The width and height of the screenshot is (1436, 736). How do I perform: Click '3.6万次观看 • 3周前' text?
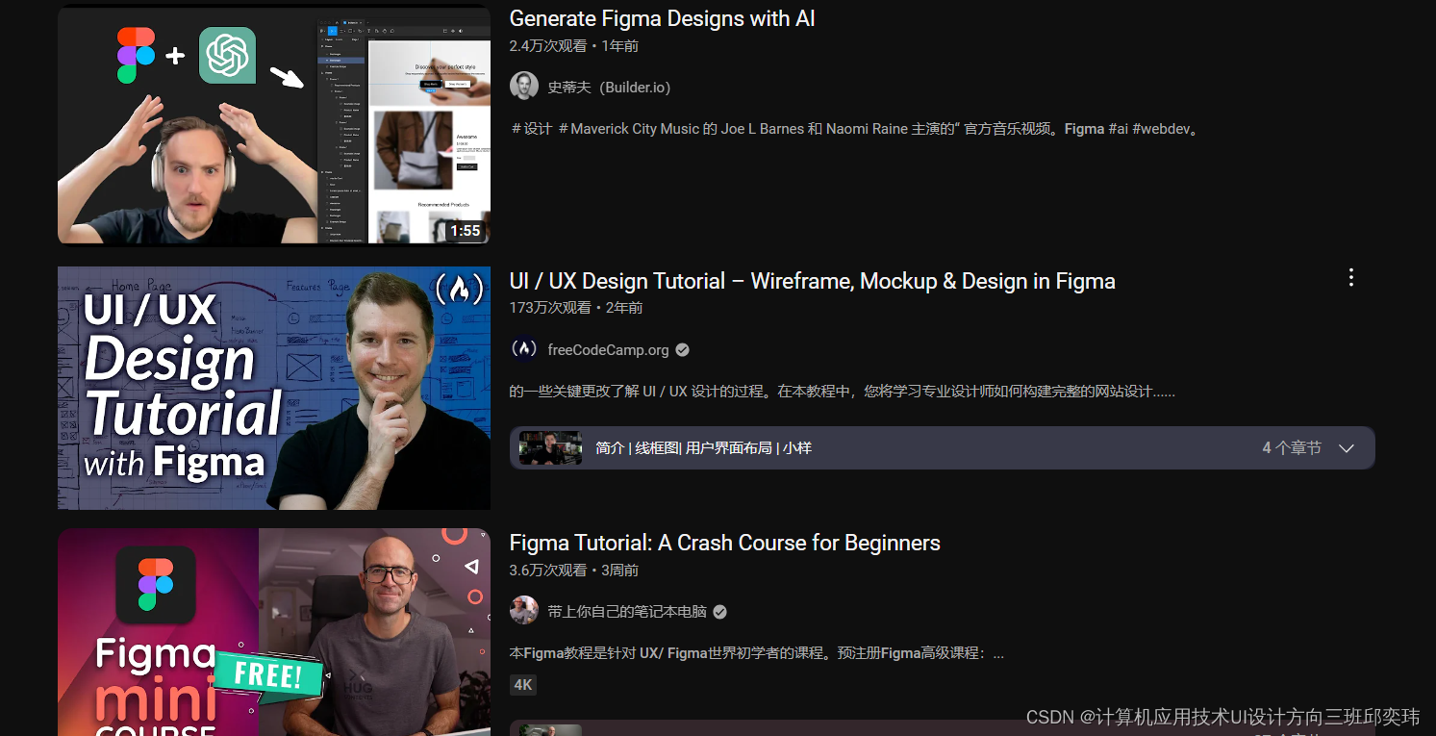pyautogui.click(x=573, y=570)
